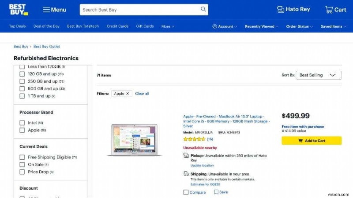The image size is (353, 198).
Task: Click the star rating reviews (16)
Action: [198, 139]
